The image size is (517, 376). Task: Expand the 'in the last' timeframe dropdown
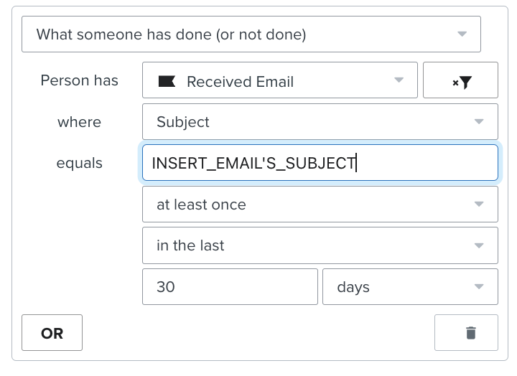point(320,245)
